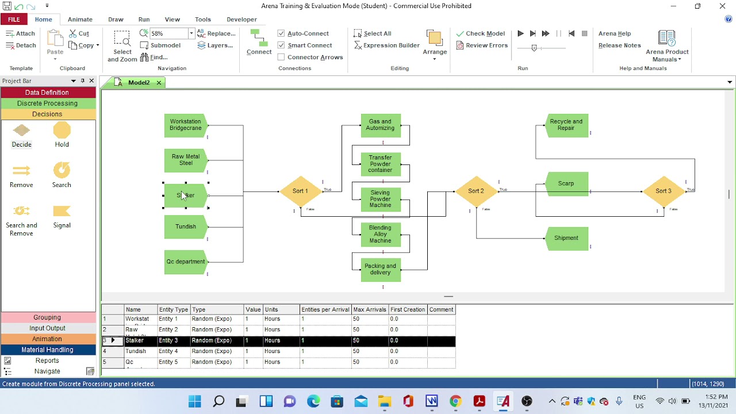The height and width of the screenshot is (414, 736).
Task: Open the Select and Zoom tool
Action: click(x=122, y=46)
